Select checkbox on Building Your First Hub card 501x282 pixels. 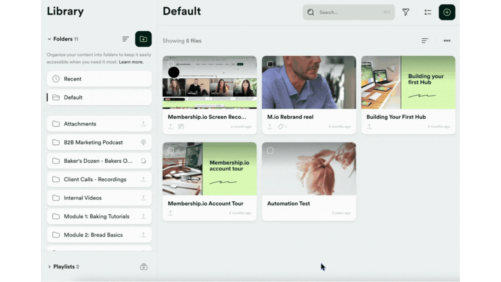point(369,64)
